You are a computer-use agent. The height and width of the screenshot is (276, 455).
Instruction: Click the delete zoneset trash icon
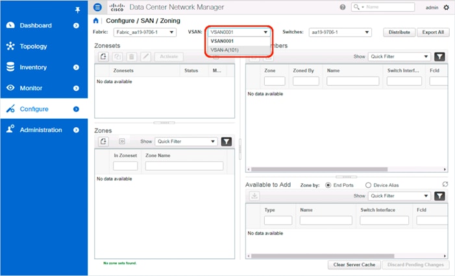[132, 56]
